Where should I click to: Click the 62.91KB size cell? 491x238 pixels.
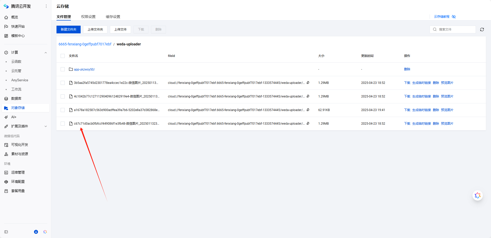(x=324, y=110)
